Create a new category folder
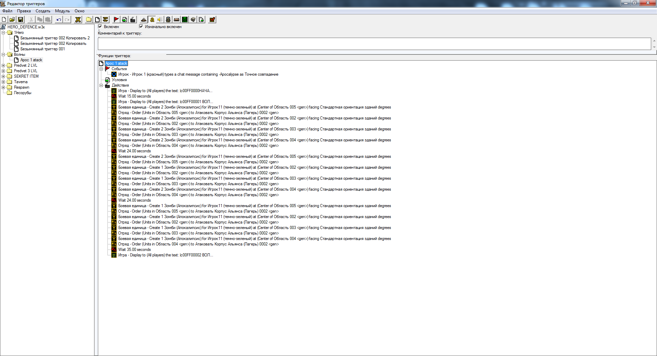657x356 pixels. tap(89, 20)
